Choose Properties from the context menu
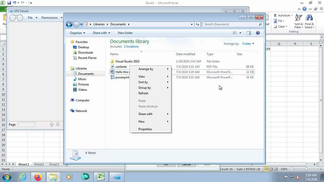This screenshot has width=324, height=182. coord(150,129)
